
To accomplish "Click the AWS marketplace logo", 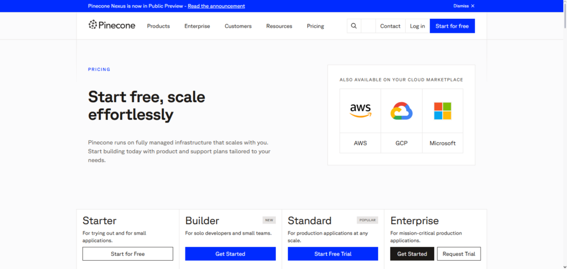I will point(360,111).
